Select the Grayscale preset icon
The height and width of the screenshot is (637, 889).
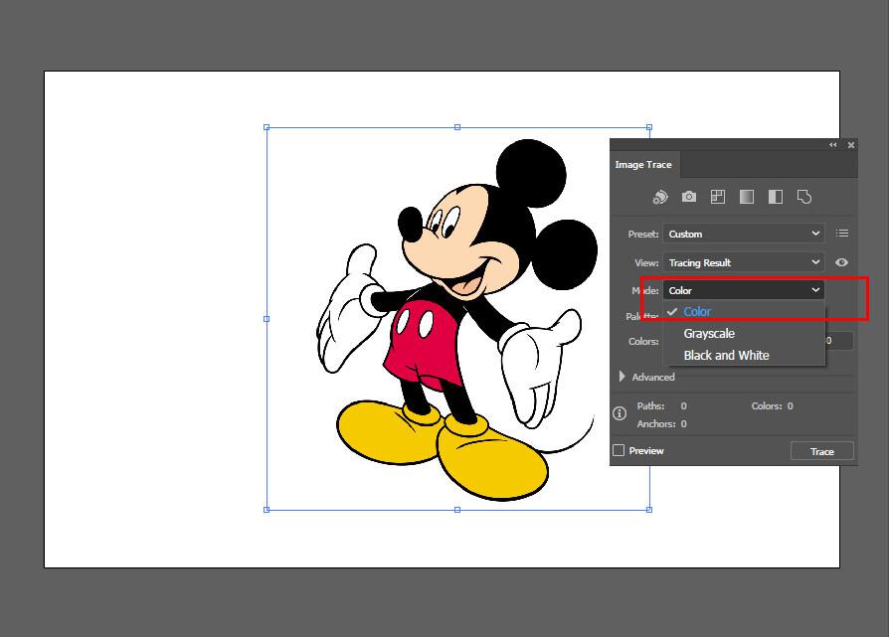747,196
